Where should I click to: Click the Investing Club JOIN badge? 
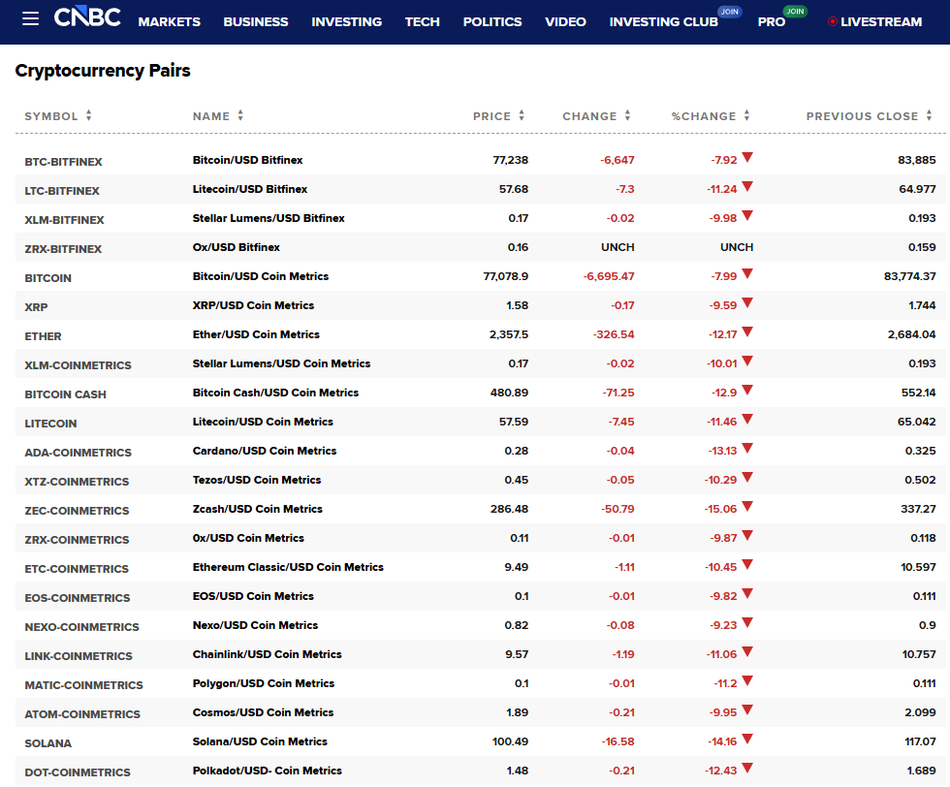(730, 12)
